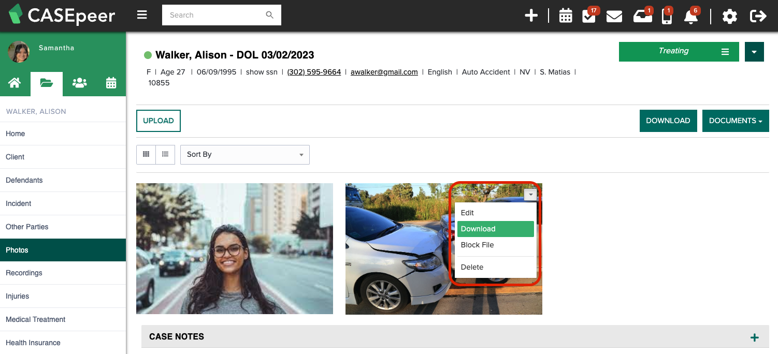778x354 pixels.
Task: Open the Sort By dropdown
Action: point(244,154)
